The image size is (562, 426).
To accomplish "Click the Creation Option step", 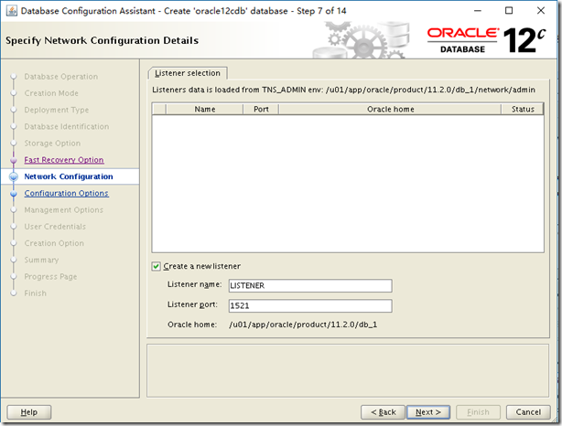I will [54, 243].
